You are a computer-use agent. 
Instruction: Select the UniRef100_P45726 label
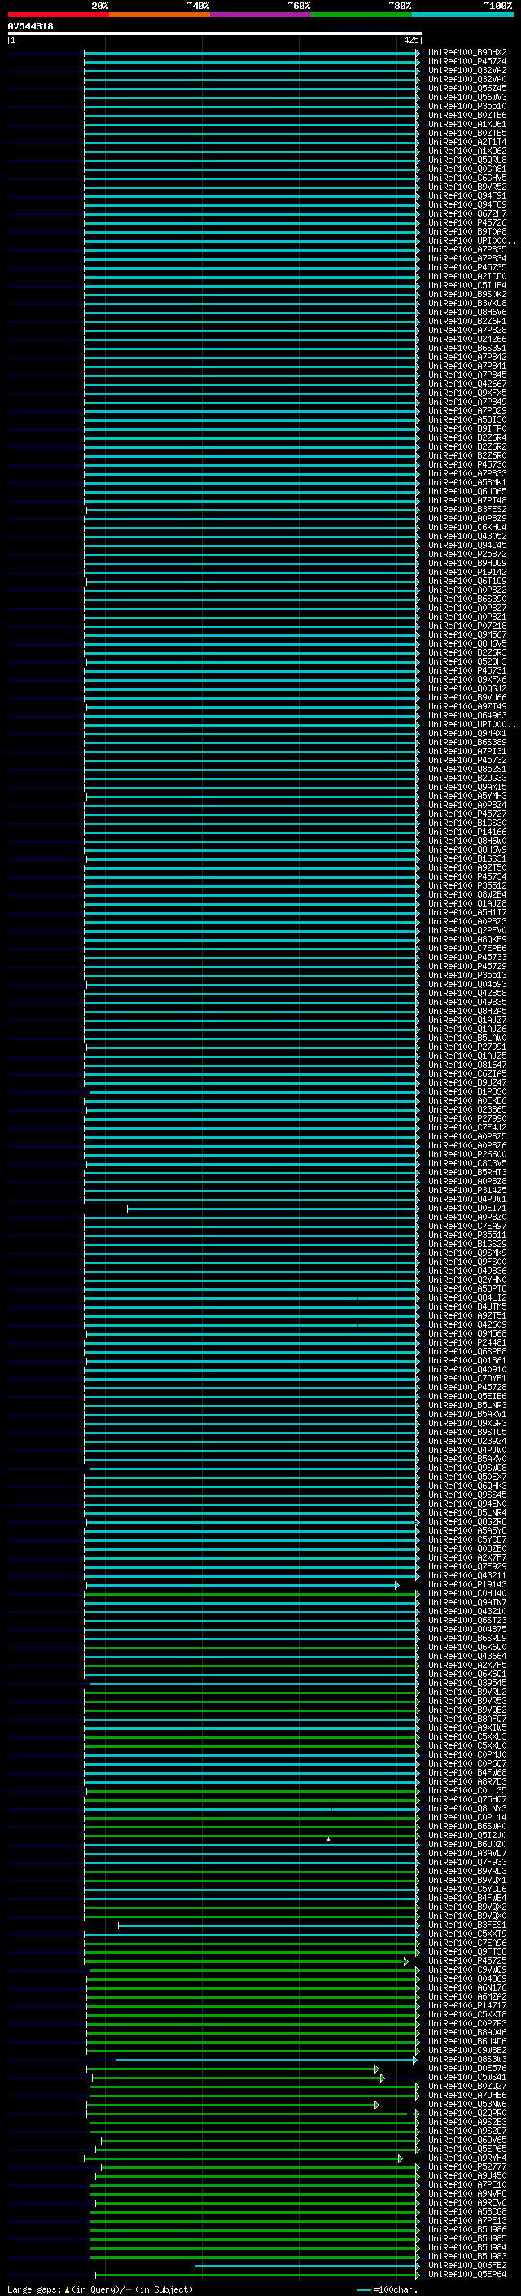point(466,223)
